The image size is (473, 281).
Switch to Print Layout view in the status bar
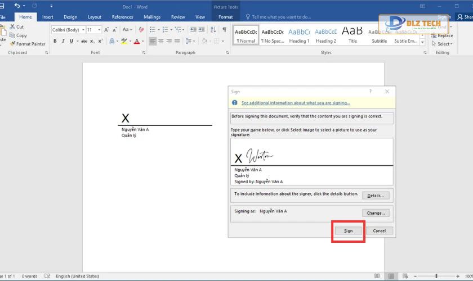[391, 276]
